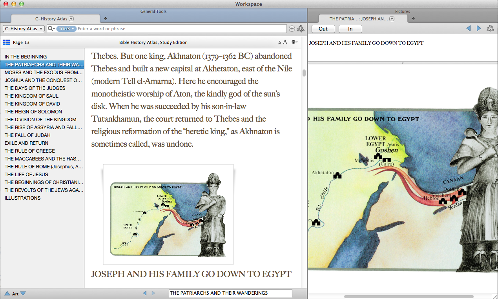Click the Bible History Atlas, Study Edition title
Image resolution: width=498 pixels, height=299 pixels.
[x=153, y=42]
